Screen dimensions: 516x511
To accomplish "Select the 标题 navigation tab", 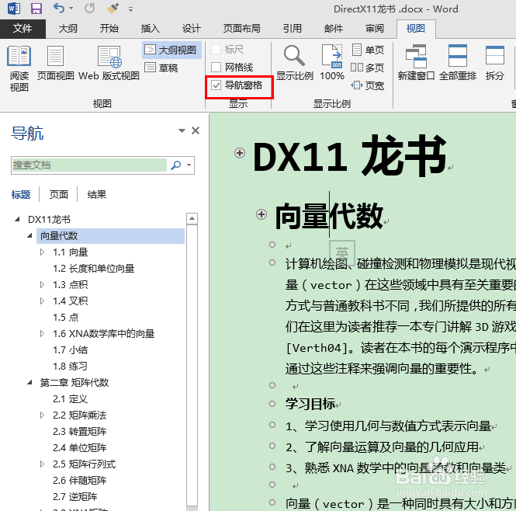I will click(21, 194).
